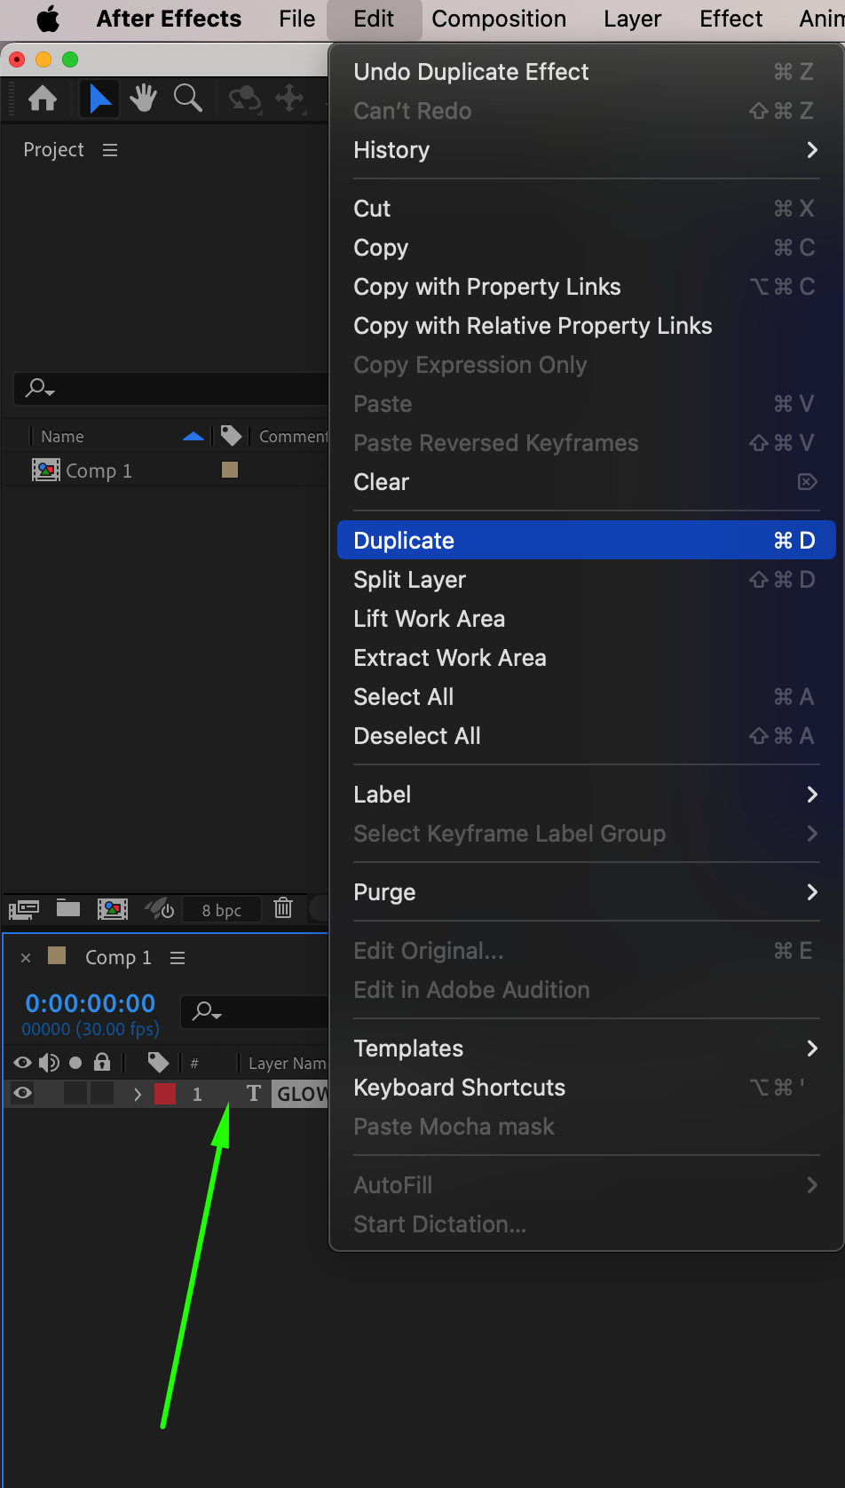Create a new composition from Project footer

tap(113, 909)
